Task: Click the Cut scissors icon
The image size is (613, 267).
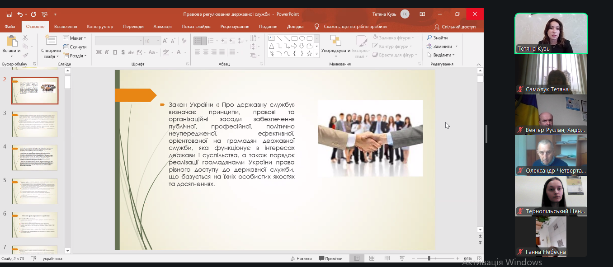Action: (x=25, y=38)
